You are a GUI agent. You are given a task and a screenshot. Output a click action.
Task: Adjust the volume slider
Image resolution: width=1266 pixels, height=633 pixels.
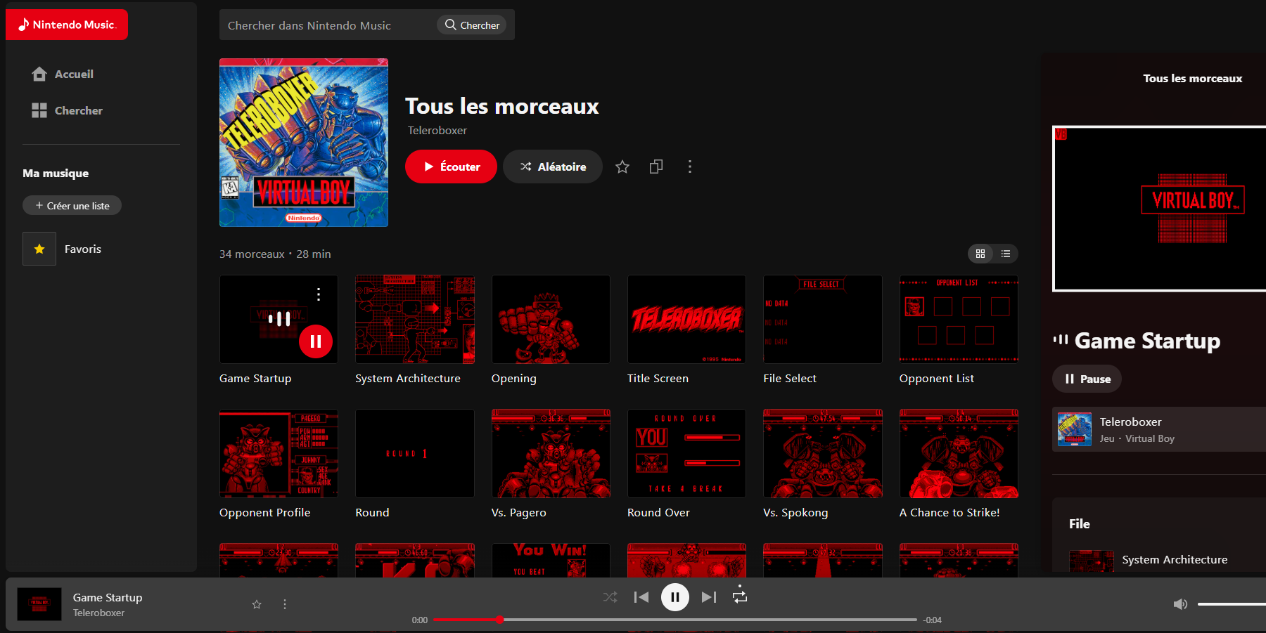pos(1232,604)
